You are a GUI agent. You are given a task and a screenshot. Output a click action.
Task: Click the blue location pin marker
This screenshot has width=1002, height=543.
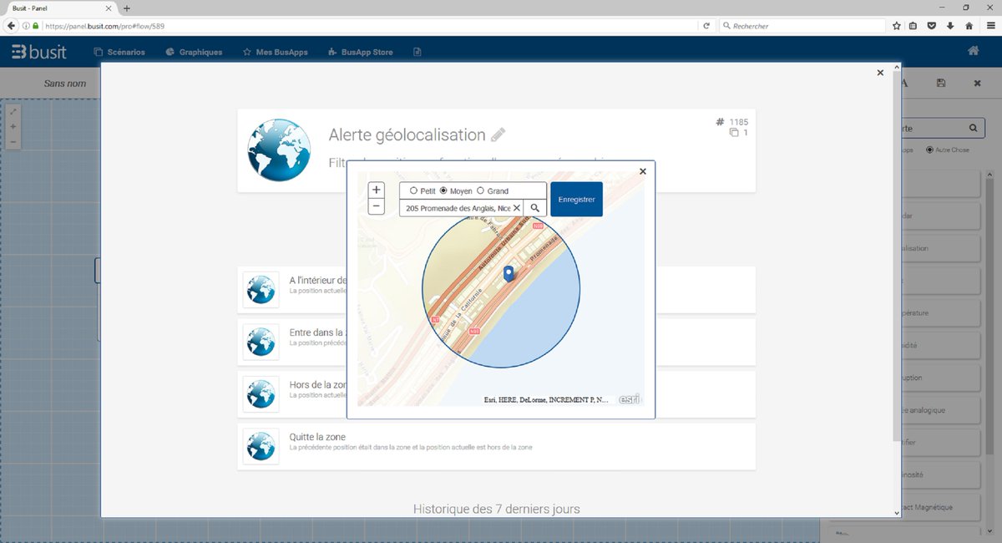(x=509, y=274)
